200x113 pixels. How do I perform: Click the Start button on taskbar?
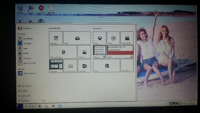pos(19,106)
